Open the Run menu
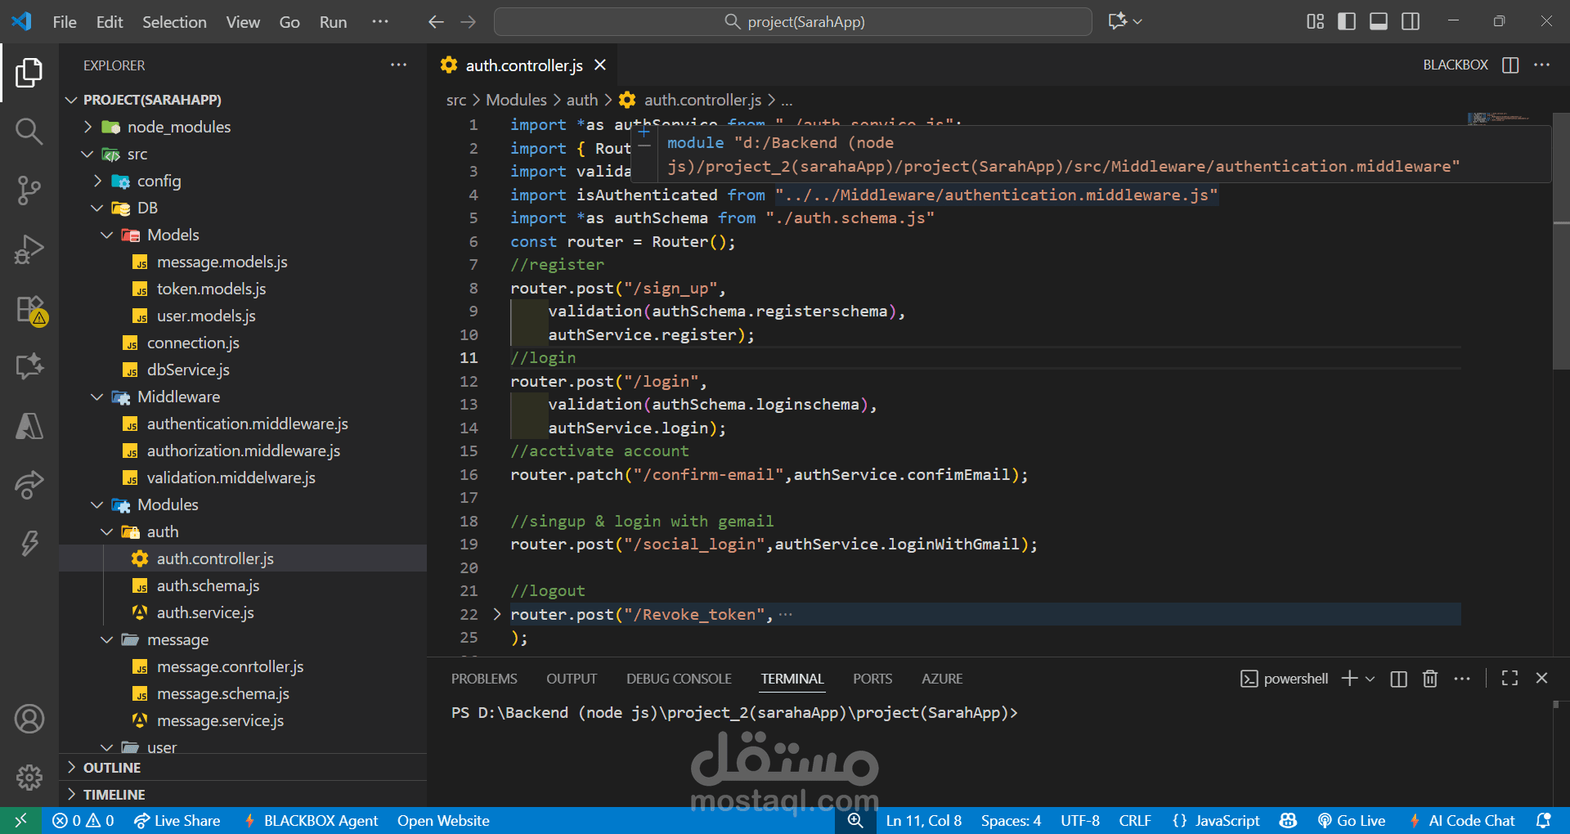This screenshot has height=834, width=1570. pyautogui.click(x=332, y=22)
